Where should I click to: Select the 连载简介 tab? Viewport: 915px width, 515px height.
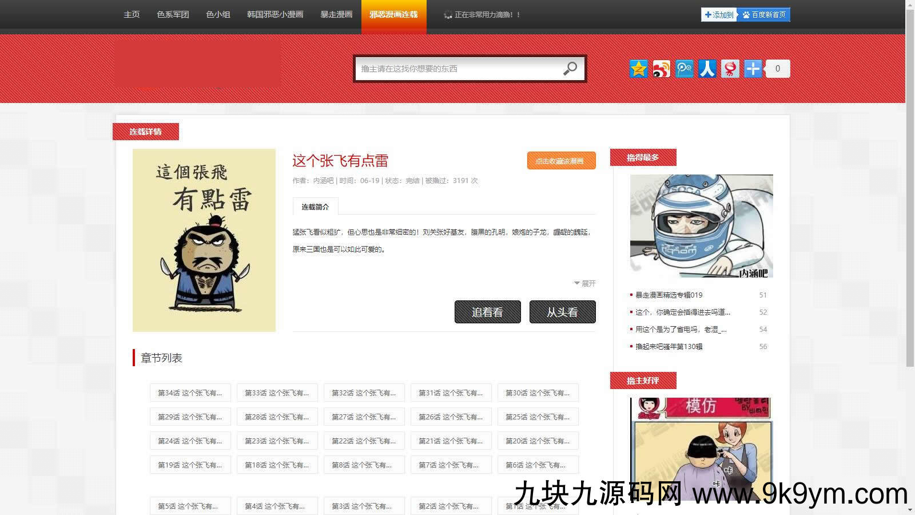pyautogui.click(x=315, y=207)
